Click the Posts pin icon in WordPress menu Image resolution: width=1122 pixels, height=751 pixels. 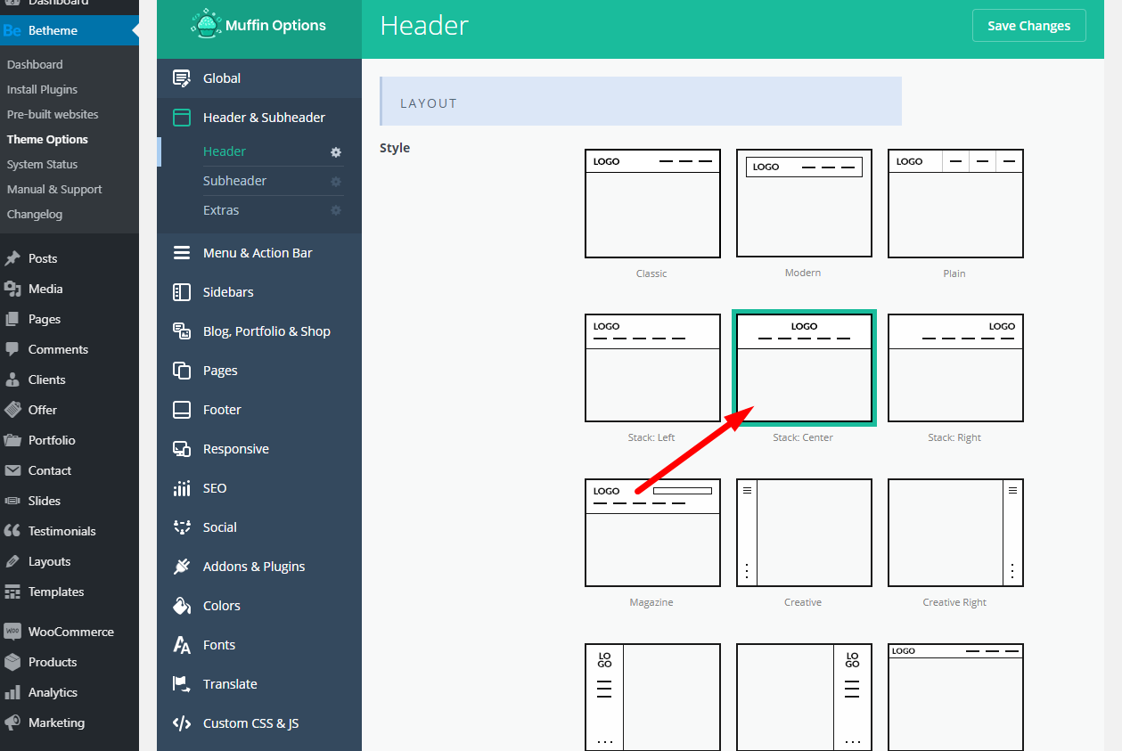click(12, 258)
